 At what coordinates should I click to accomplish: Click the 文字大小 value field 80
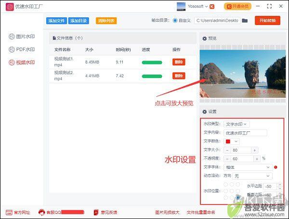pos(241,150)
